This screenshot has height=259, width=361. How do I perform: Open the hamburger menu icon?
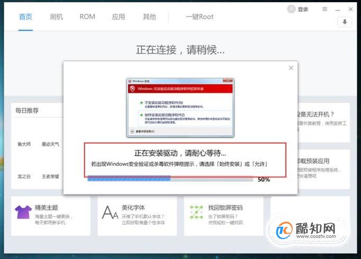324,9
